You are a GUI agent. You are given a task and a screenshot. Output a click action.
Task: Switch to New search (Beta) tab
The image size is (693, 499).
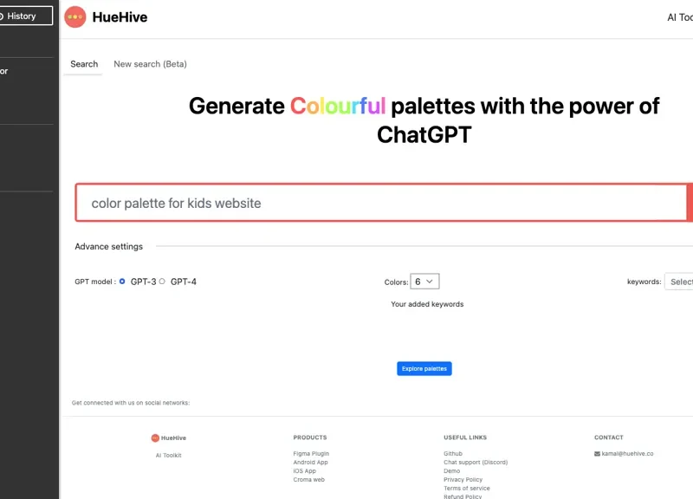coord(150,64)
